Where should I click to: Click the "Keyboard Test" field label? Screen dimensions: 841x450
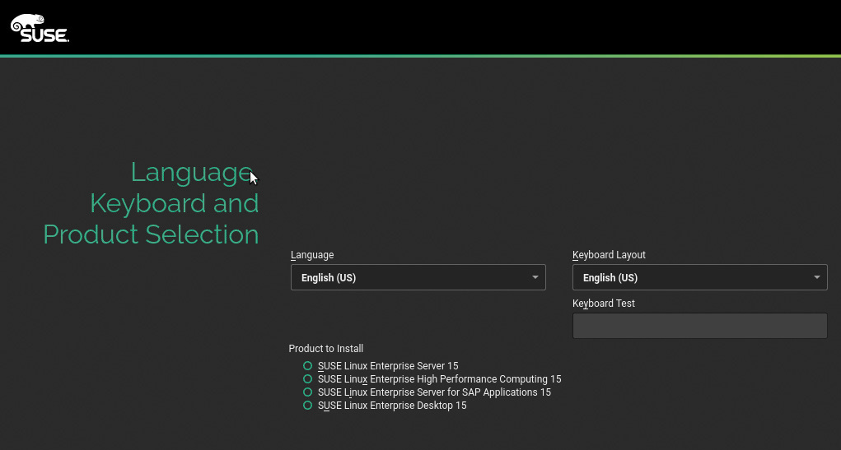tap(604, 304)
